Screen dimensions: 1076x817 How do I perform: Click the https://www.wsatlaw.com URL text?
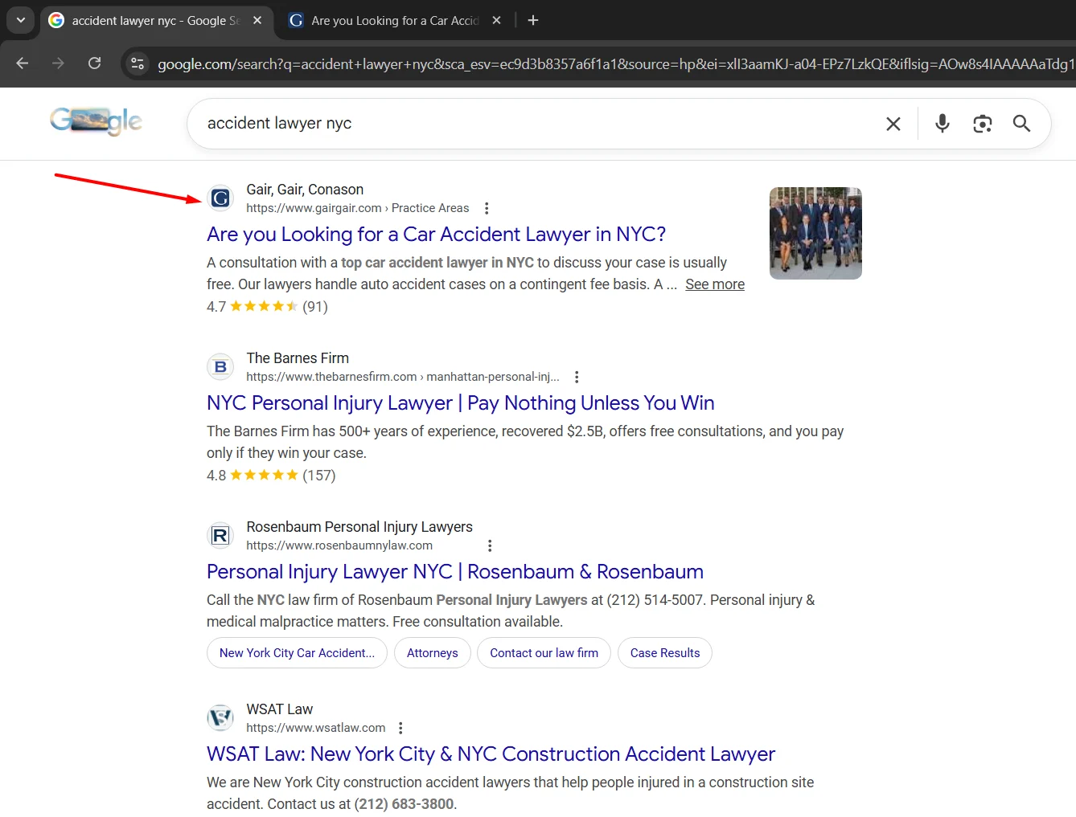(x=316, y=728)
